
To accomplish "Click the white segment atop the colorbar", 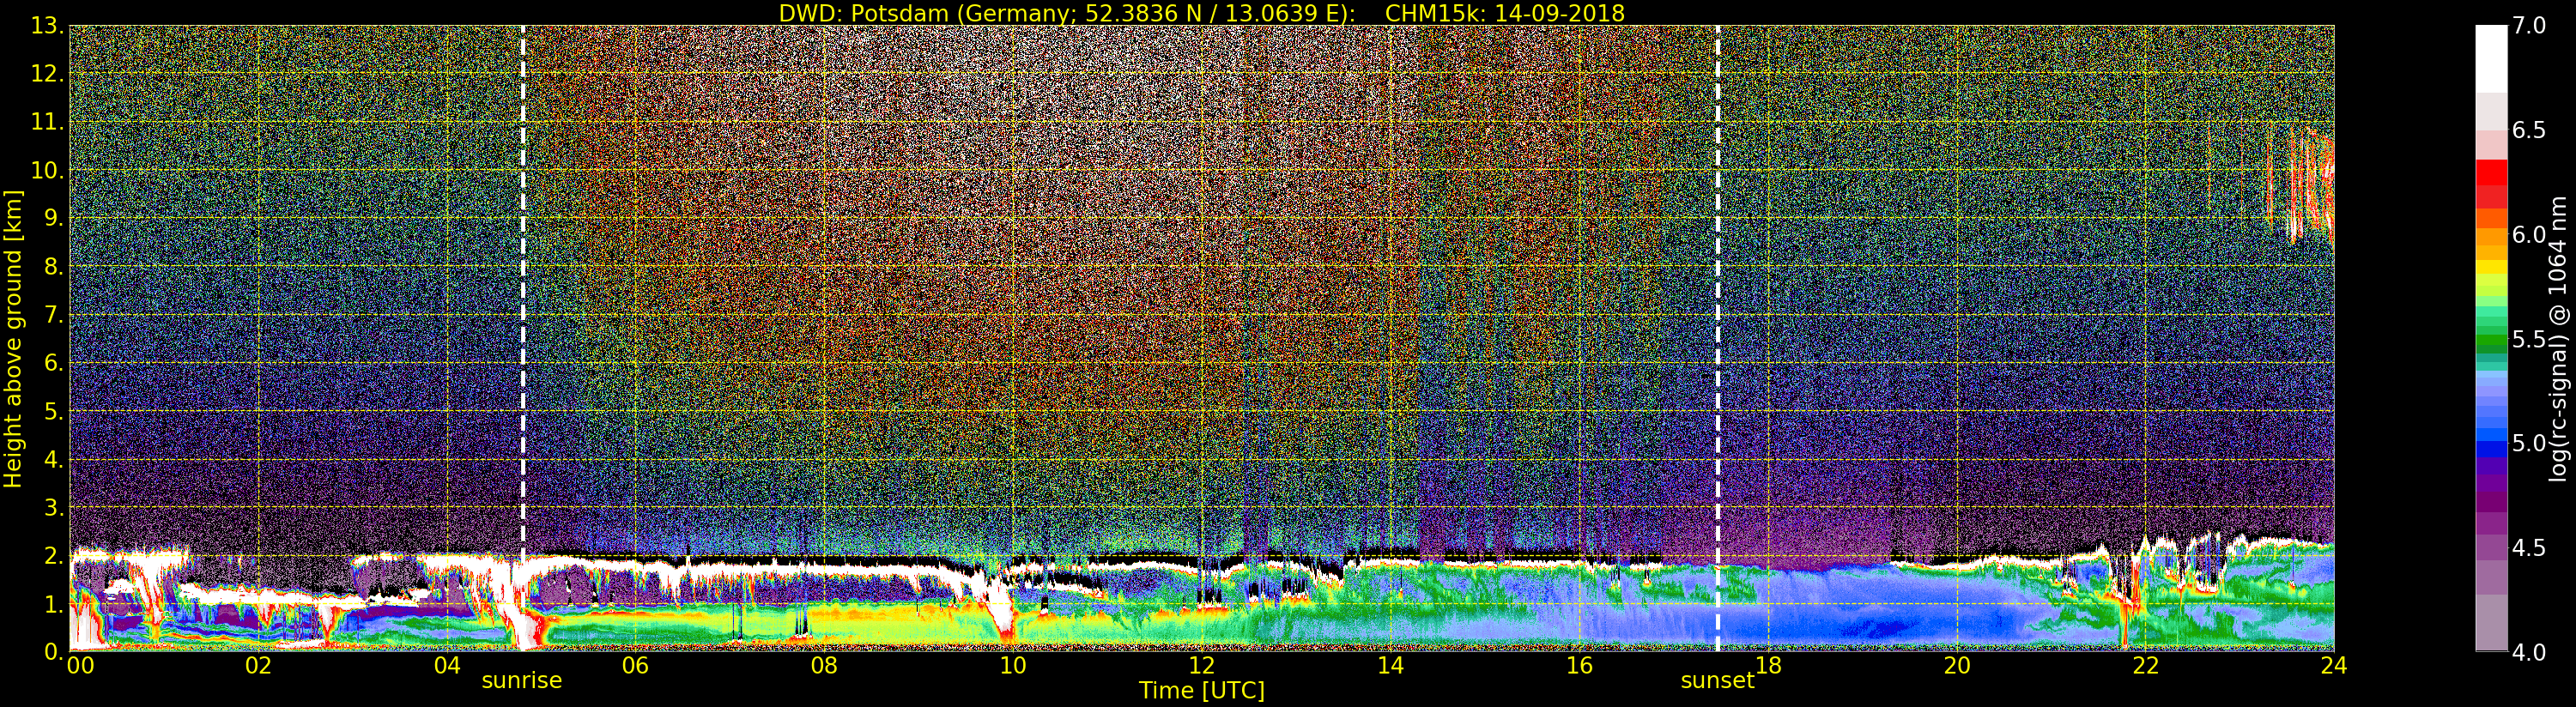I will pyautogui.click(x=2491, y=59).
